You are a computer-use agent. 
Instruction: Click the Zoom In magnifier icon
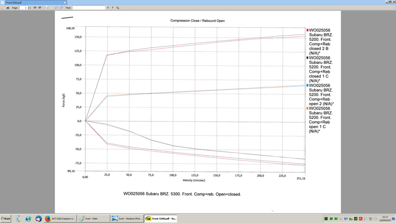61,8
